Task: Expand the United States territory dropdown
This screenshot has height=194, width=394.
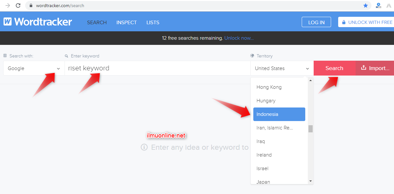Action: click(282, 68)
